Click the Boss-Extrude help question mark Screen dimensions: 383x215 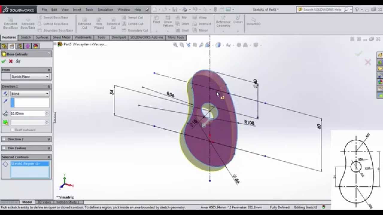pyautogui.click(x=49, y=54)
